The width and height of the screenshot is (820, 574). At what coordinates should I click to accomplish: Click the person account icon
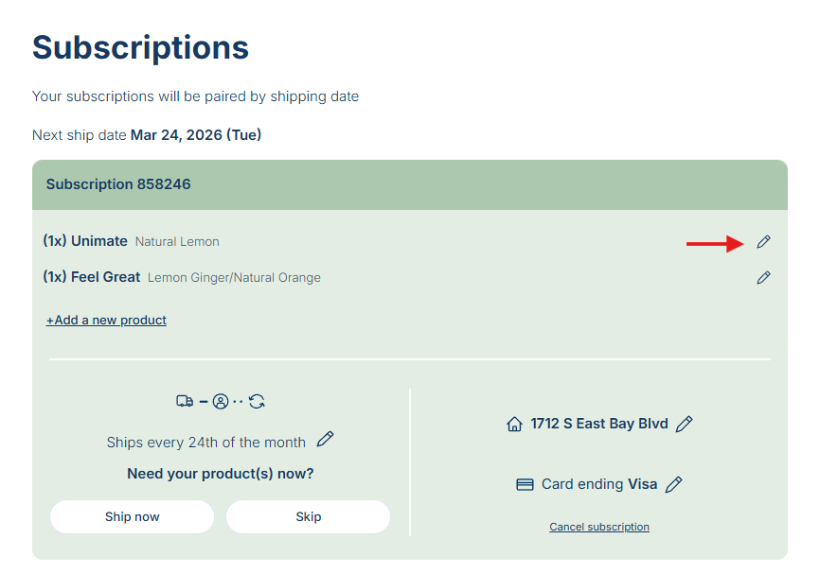(221, 402)
